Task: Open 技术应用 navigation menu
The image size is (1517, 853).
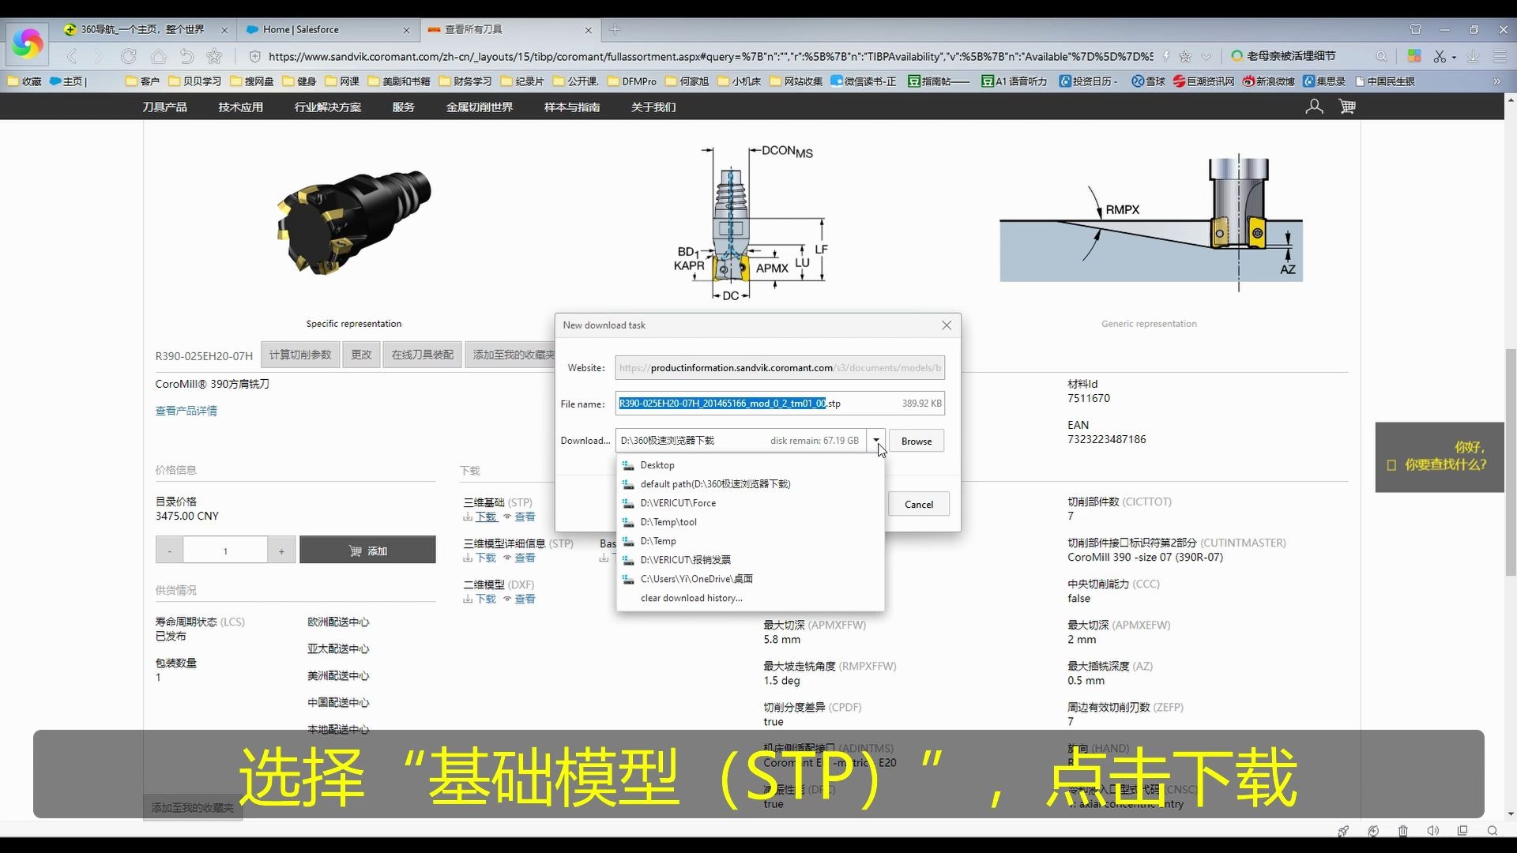Action: click(240, 107)
